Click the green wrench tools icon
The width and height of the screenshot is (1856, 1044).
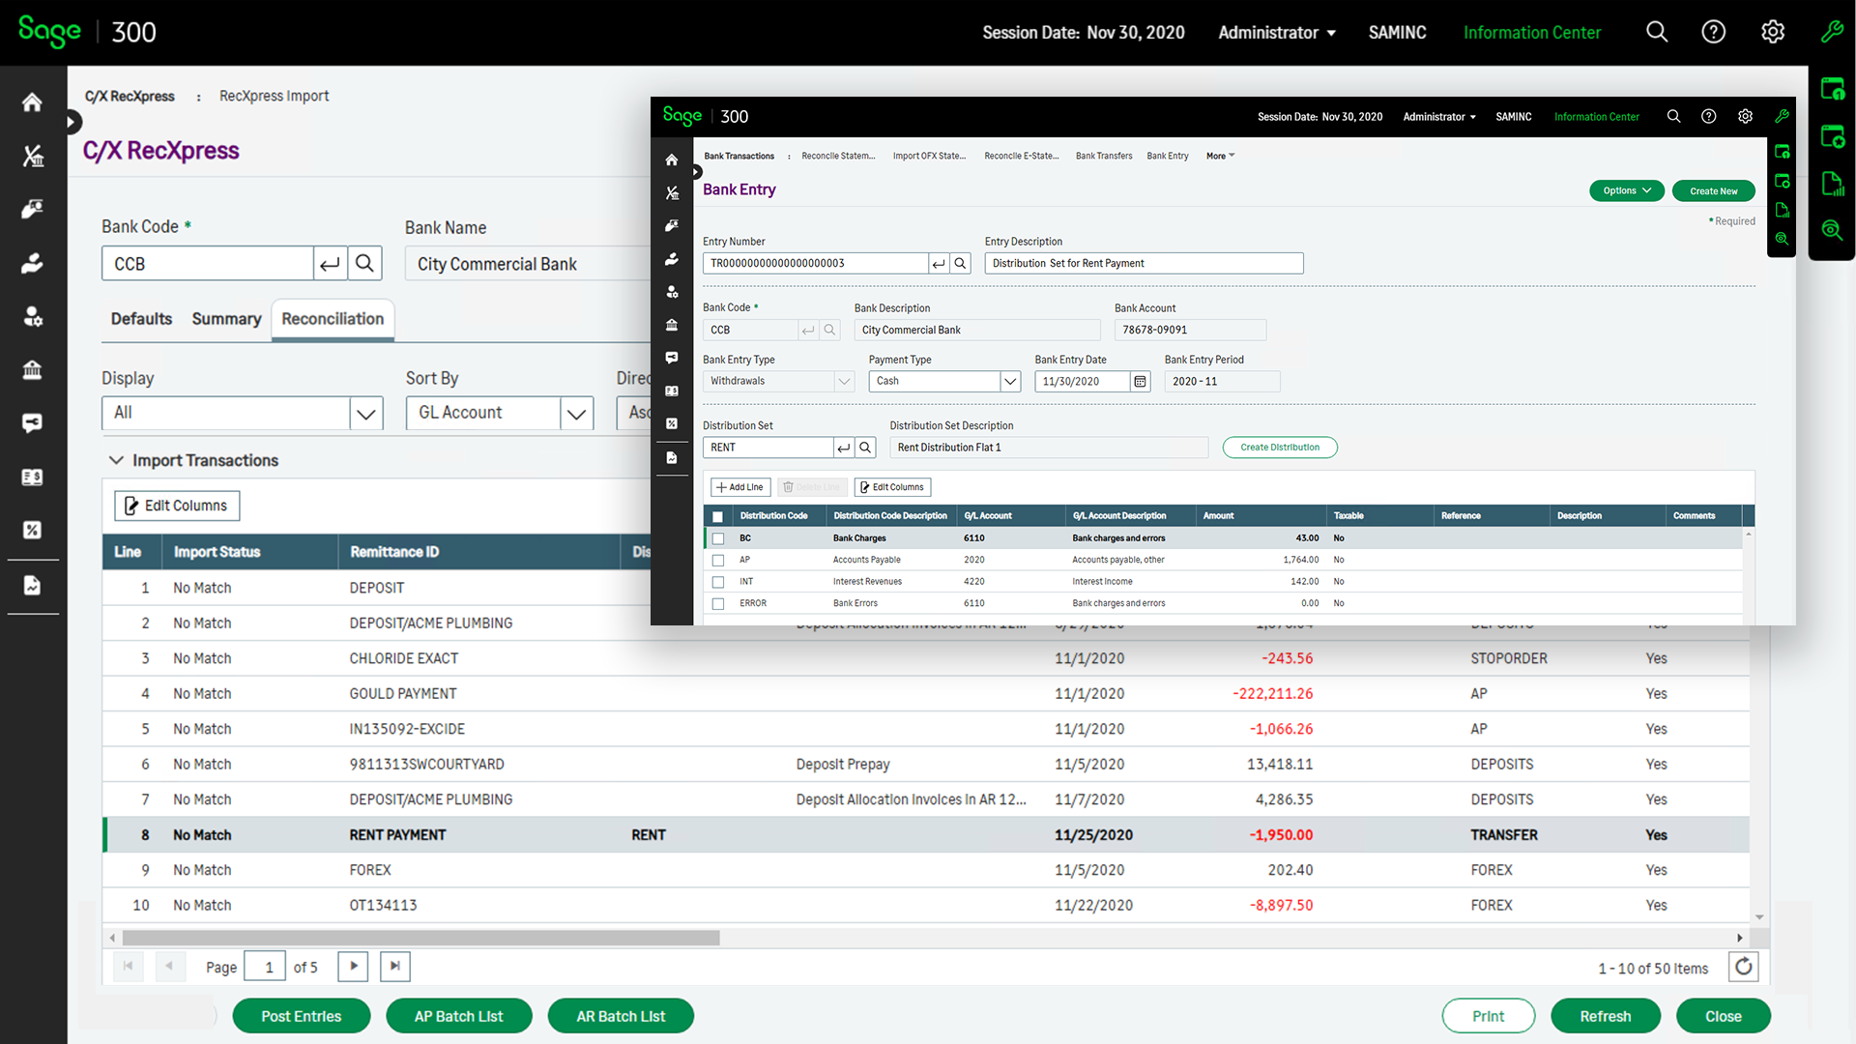click(1831, 32)
